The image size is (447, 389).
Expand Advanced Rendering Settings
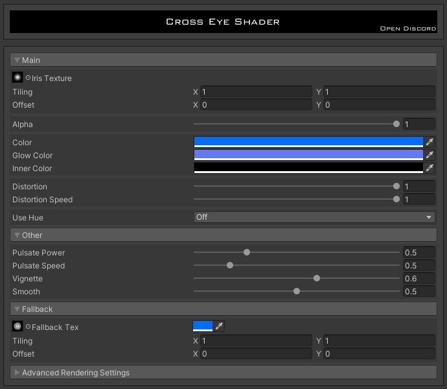tap(17, 373)
